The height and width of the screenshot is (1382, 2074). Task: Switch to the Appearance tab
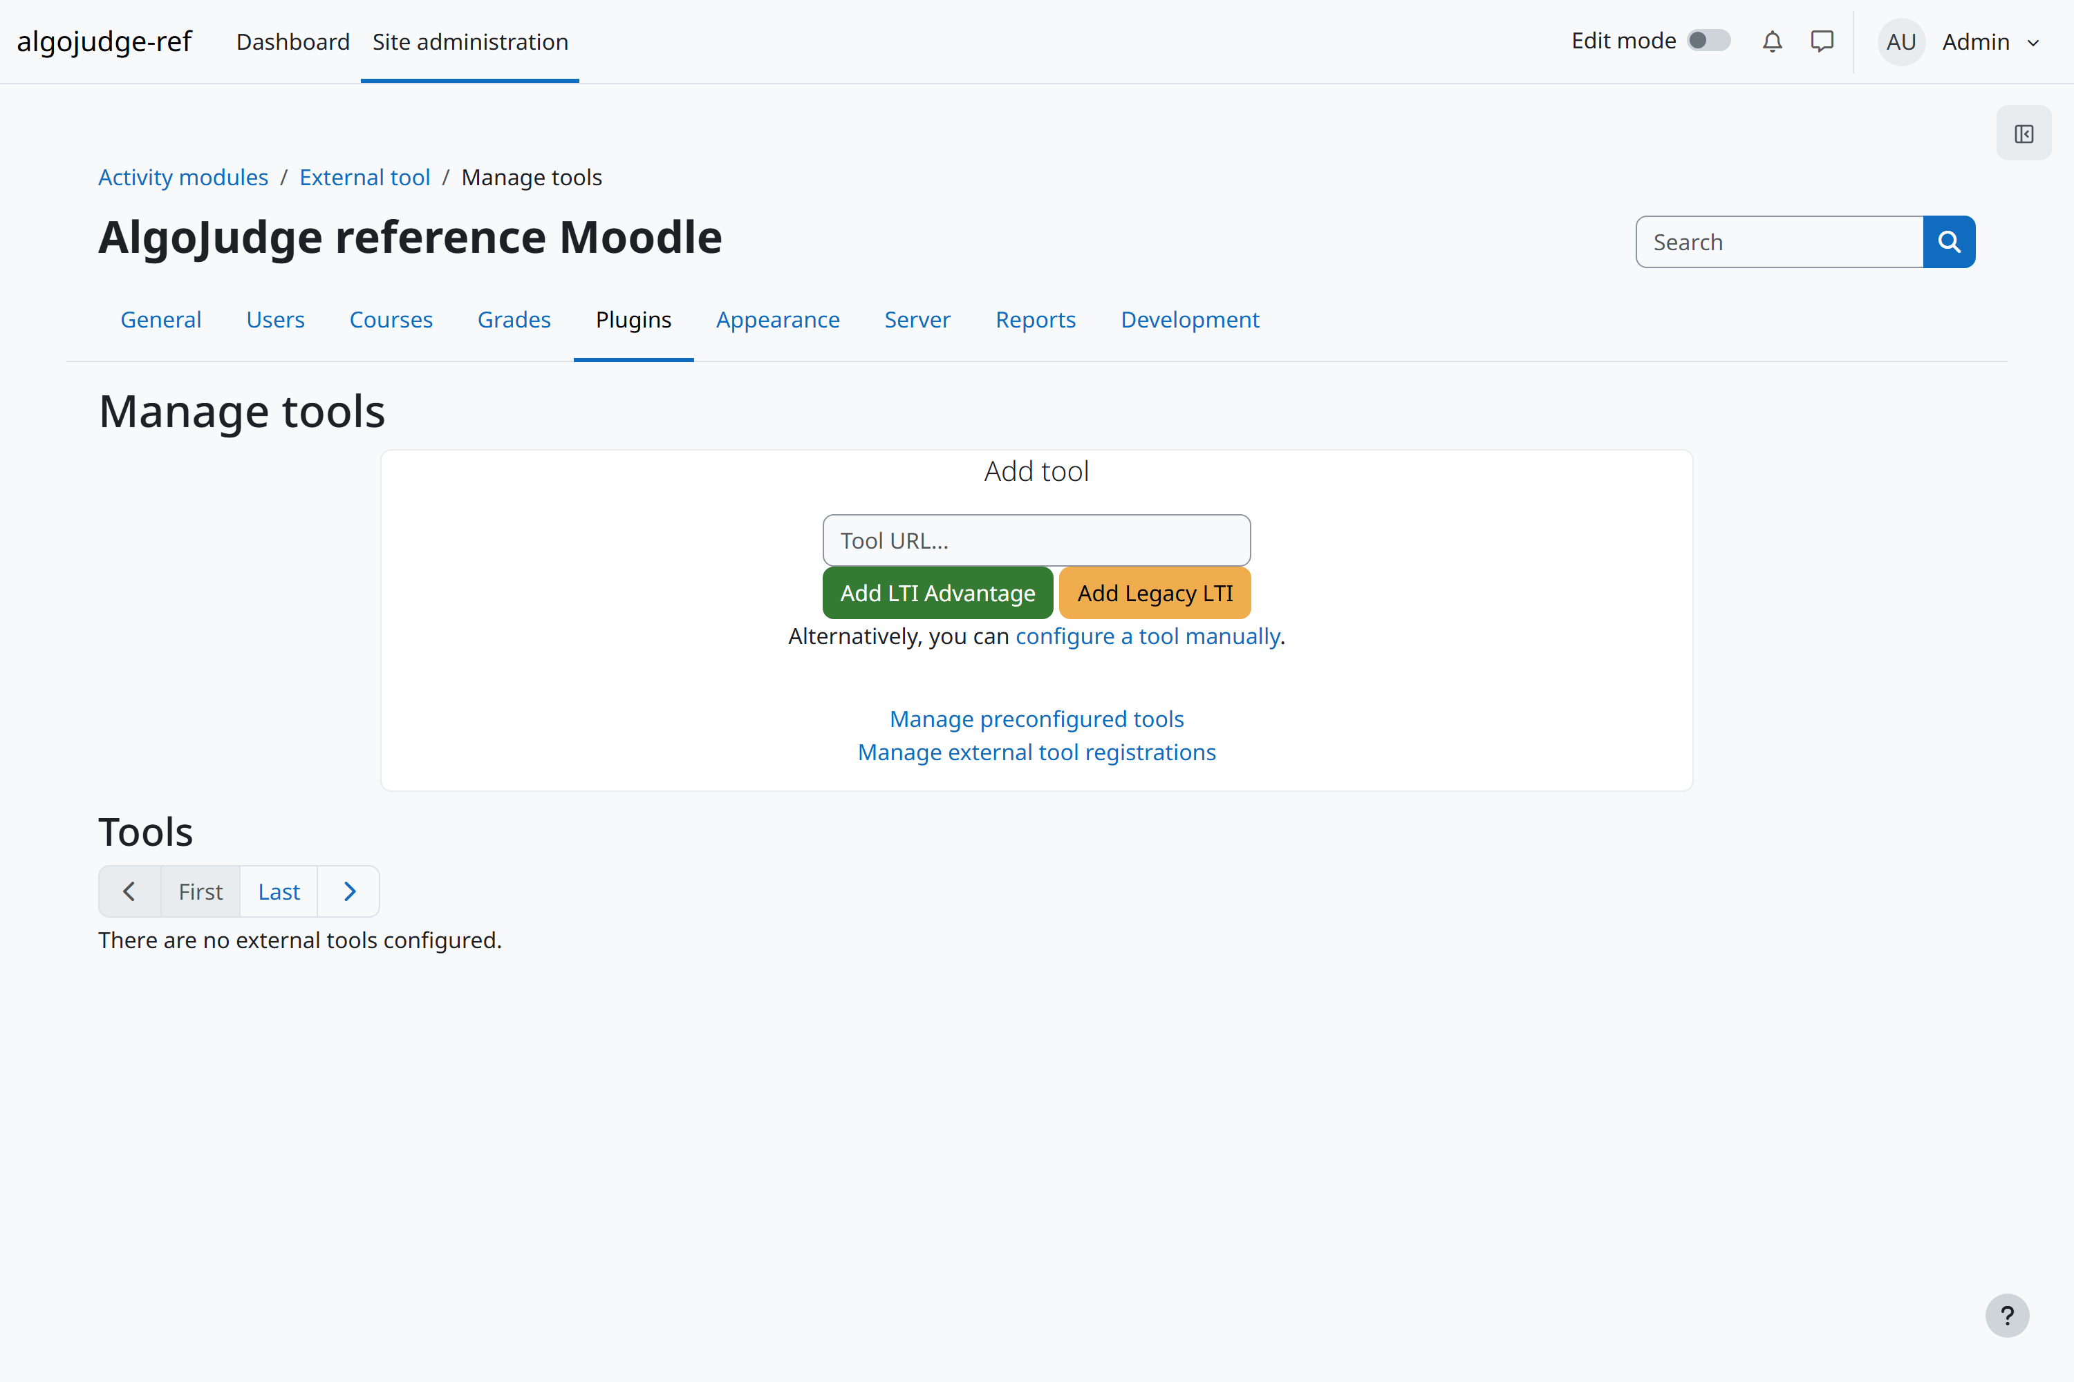(778, 319)
